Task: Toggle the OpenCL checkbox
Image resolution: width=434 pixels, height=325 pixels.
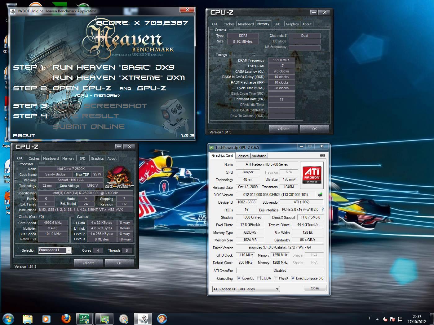Action: pos(239,278)
